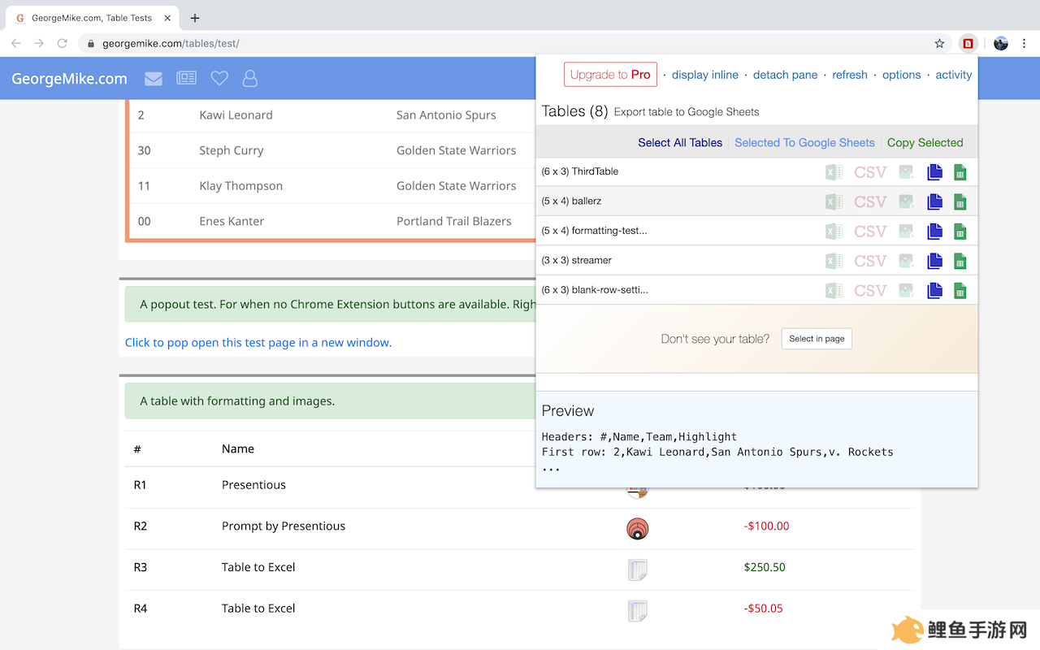Go back with the browser back arrow
Viewport: 1040px width, 650px height.
(x=16, y=44)
